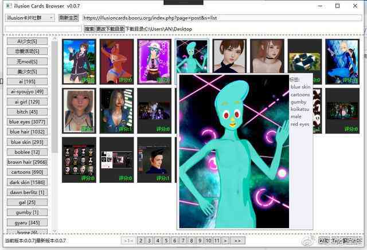The image size is (367, 250).
Task: Go to page 2
Action: 140,240
